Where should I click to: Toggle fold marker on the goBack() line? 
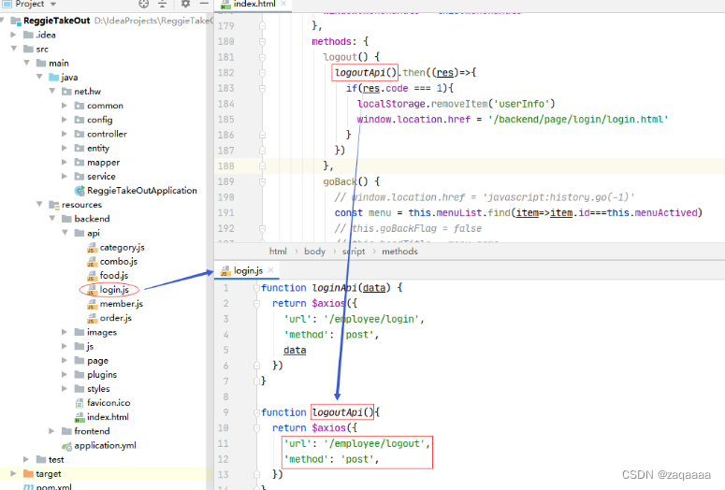pos(263,181)
